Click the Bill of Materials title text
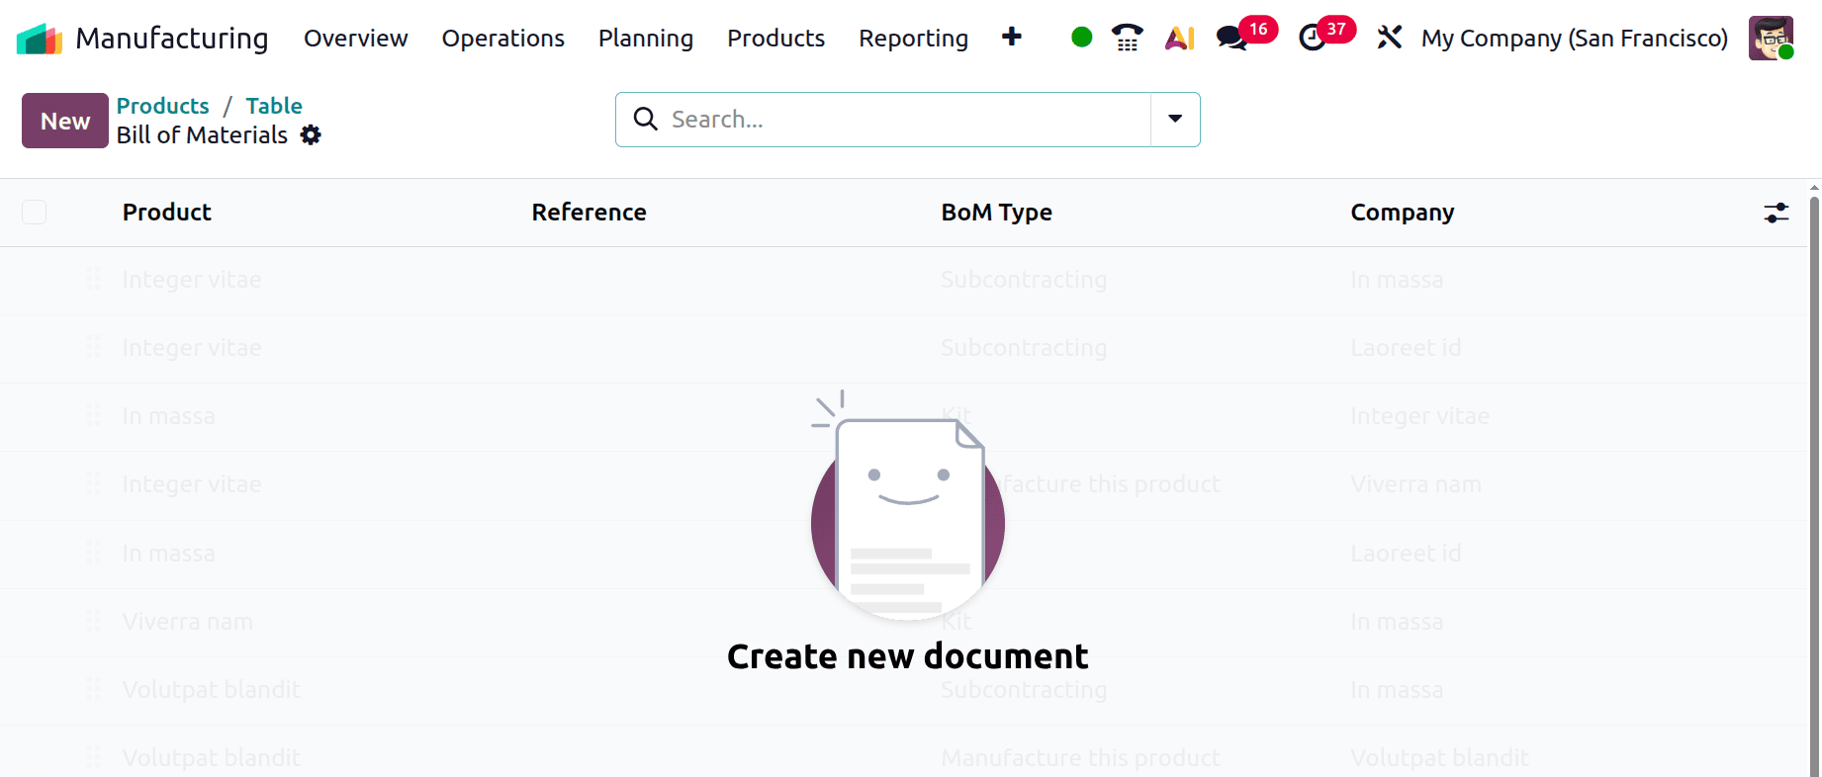Viewport: 1822px width, 777px height. (x=202, y=135)
